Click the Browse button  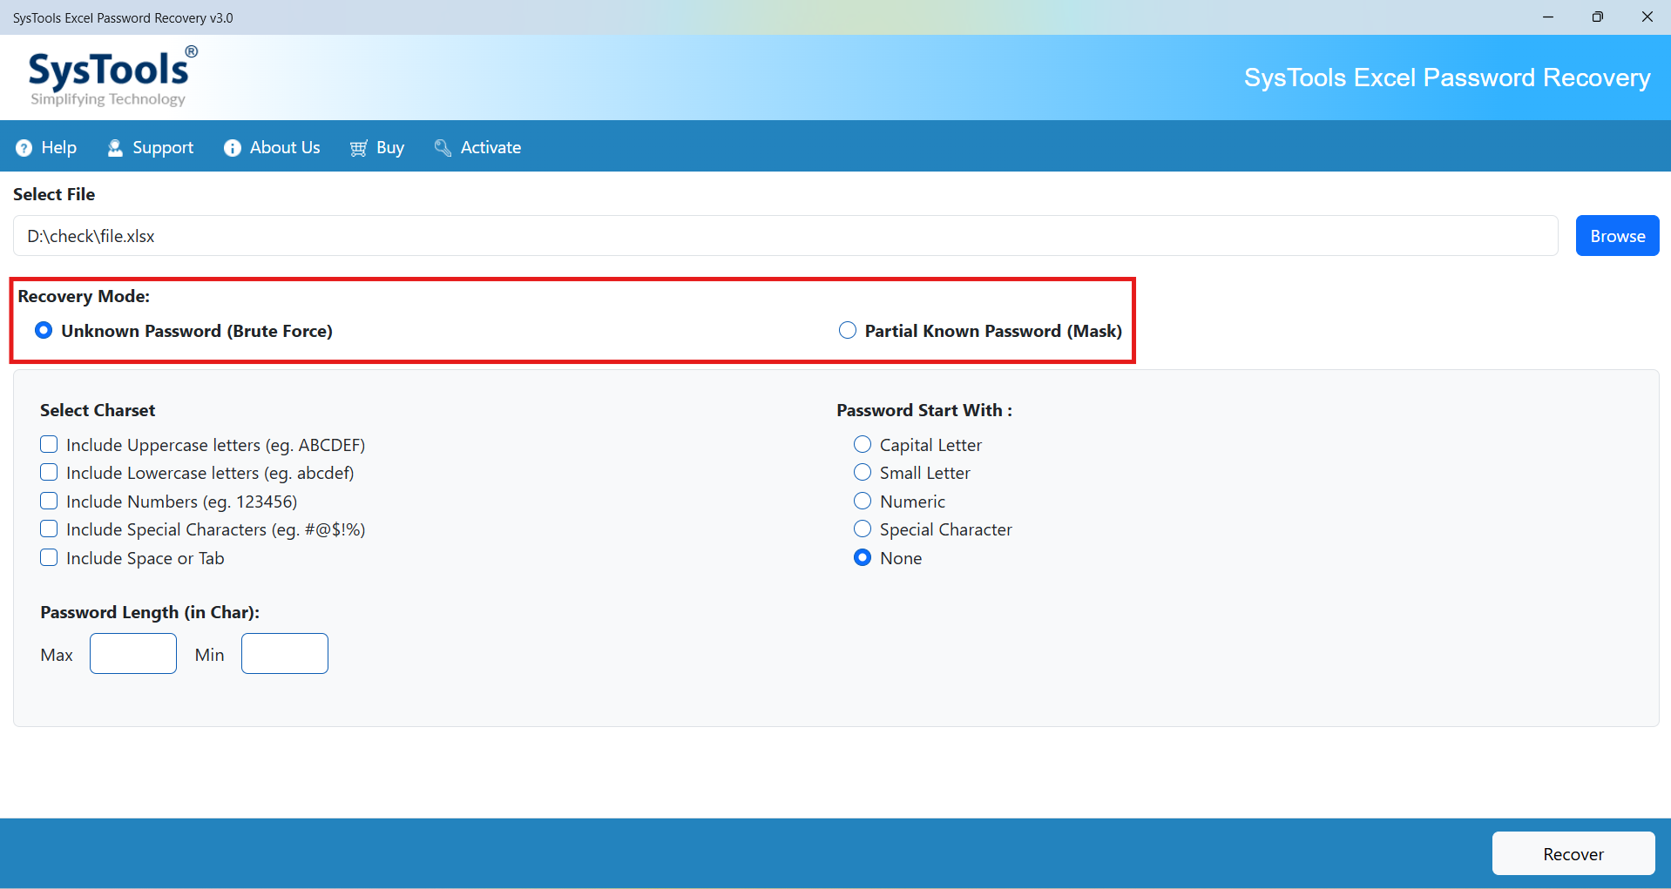click(1617, 236)
